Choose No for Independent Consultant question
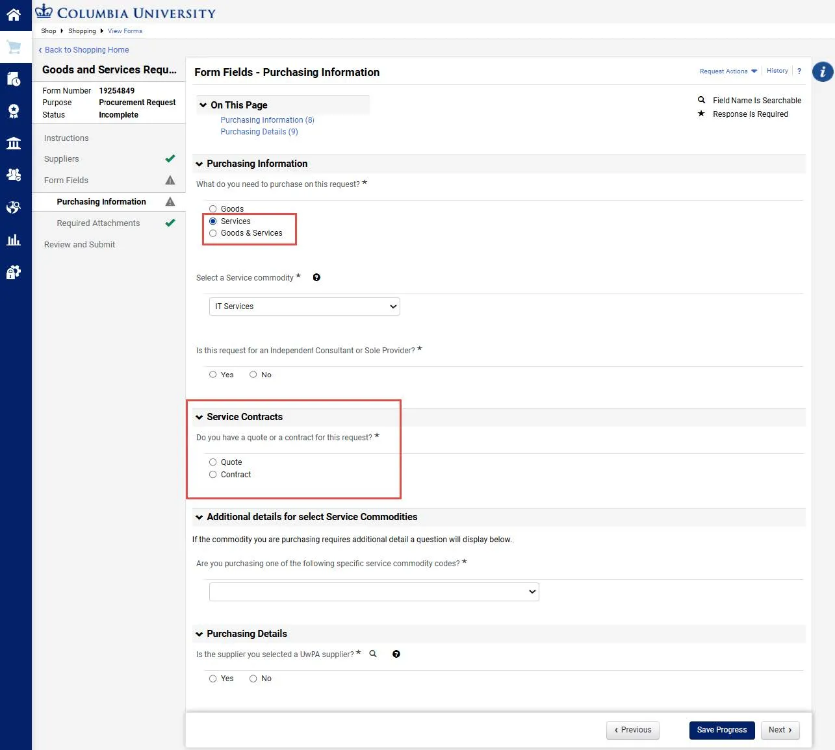 tap(253, 375)
